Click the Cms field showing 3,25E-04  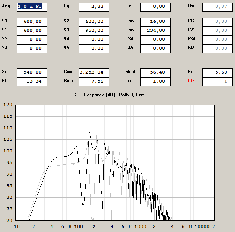(x=94, y=73)
